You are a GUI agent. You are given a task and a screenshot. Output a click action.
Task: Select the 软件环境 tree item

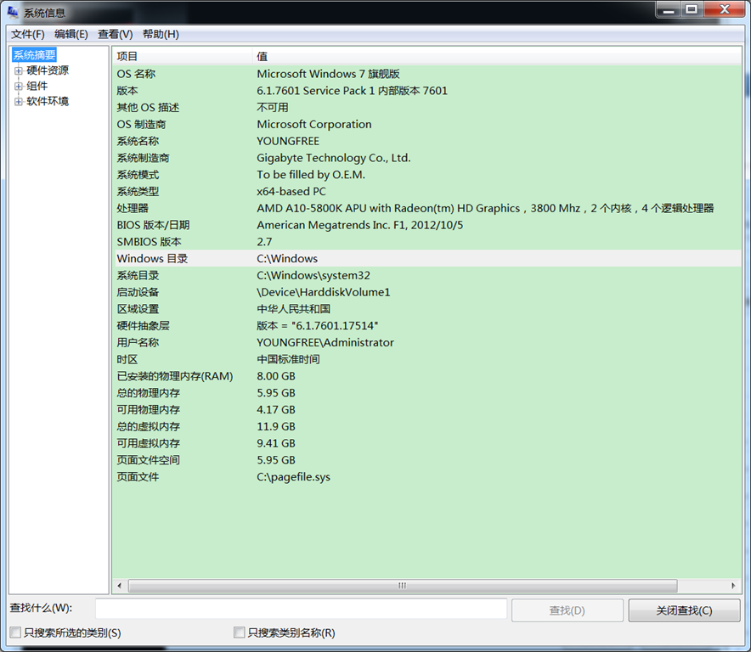[x=48, y=101]
